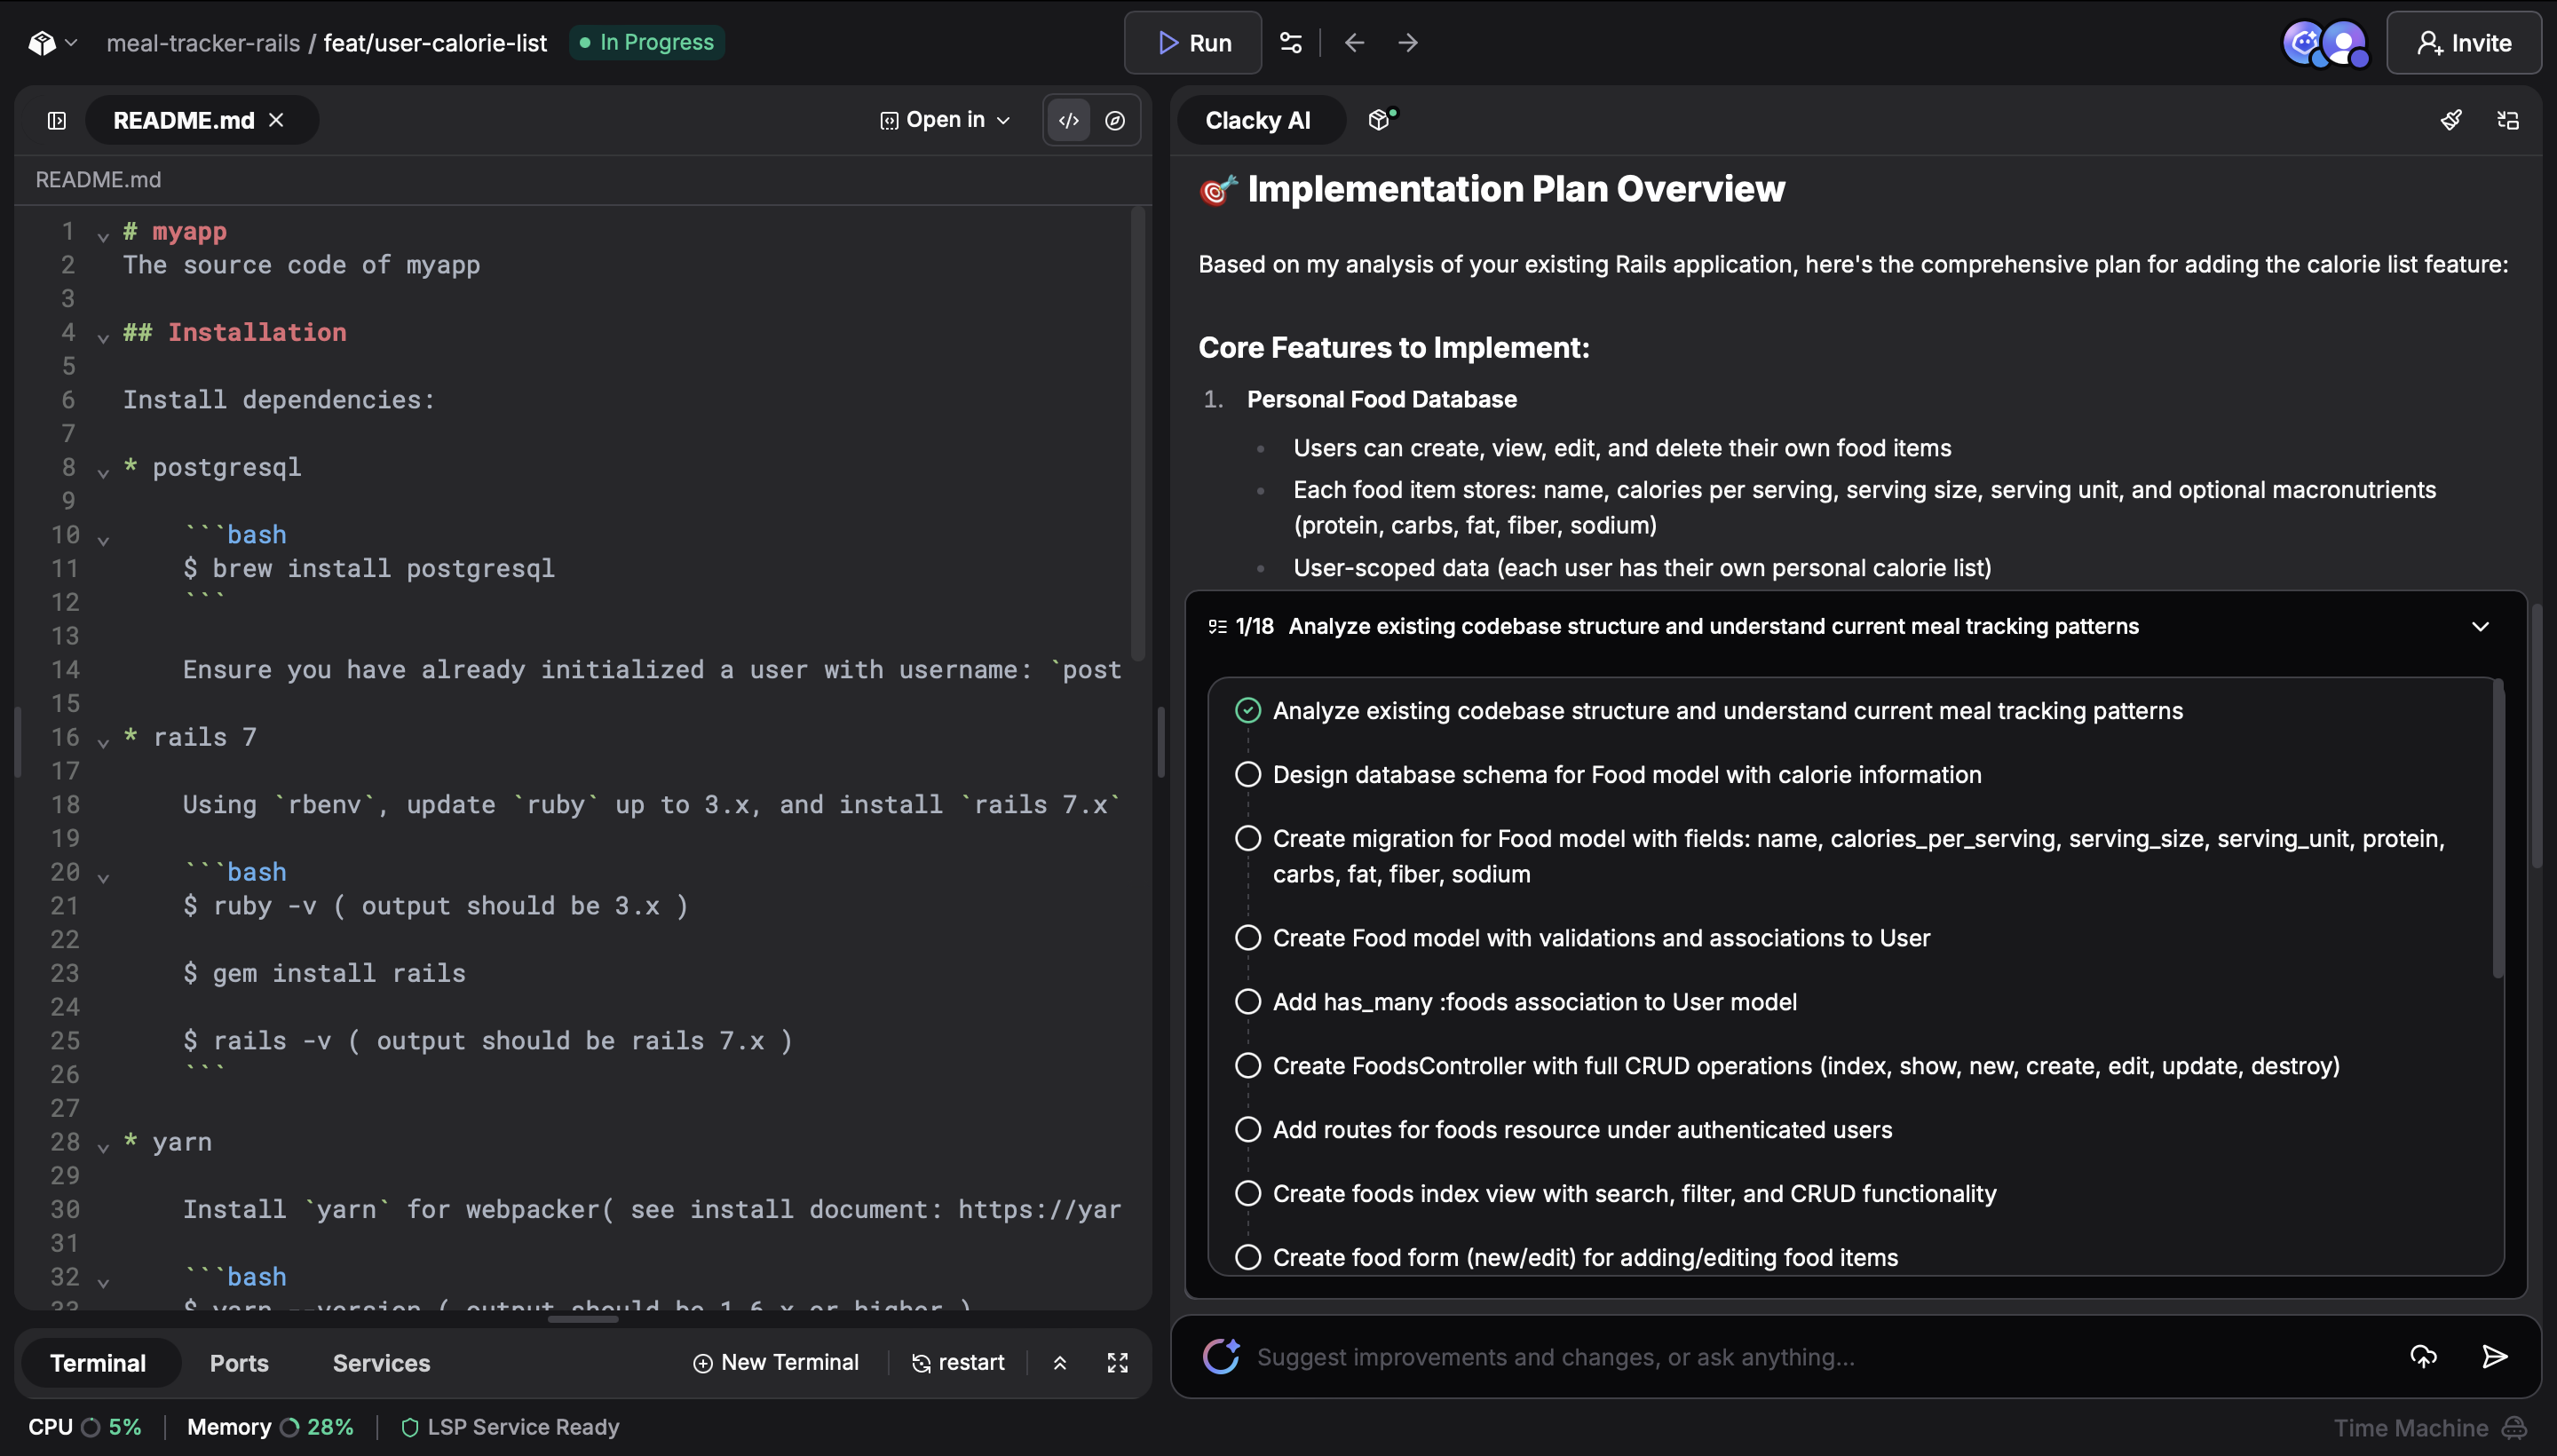Open the cube tab with green dot

tap(1382, 120)
